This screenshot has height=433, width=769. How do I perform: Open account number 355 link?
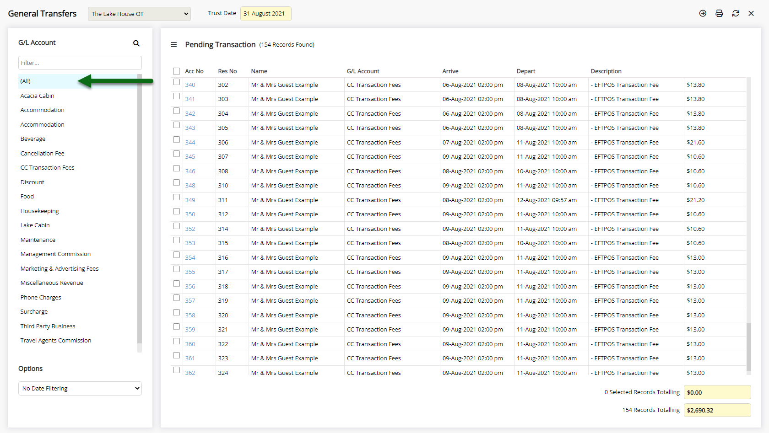click(x=190, y=272)
